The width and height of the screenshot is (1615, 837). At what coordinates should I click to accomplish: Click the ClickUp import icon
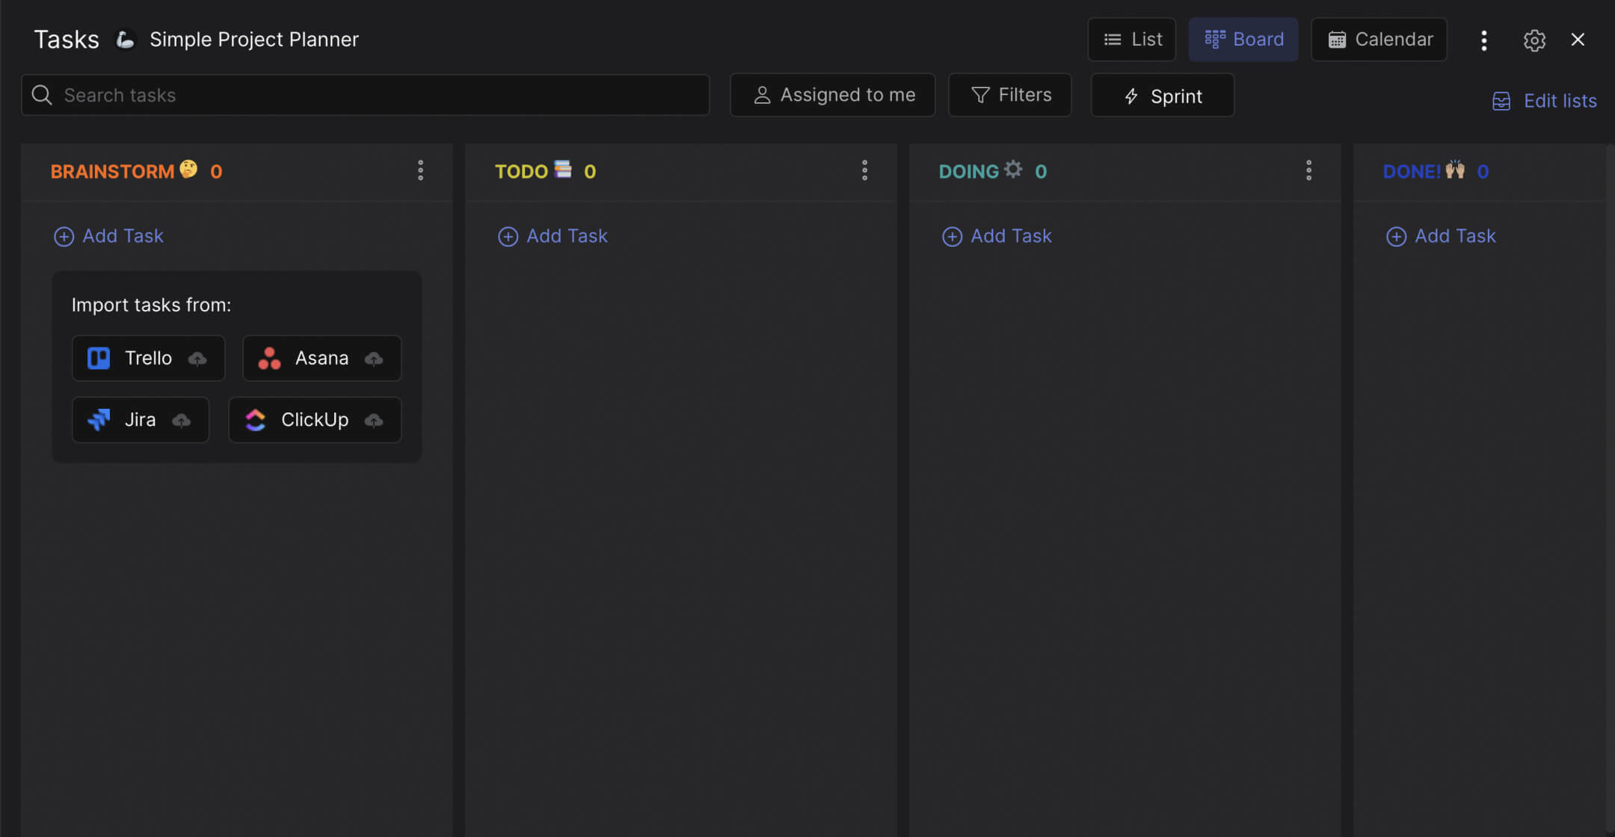[x=256, y=419]
